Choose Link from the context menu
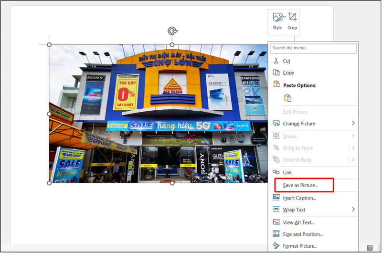The width and height of the screenshot is (382, 253). 313,172
